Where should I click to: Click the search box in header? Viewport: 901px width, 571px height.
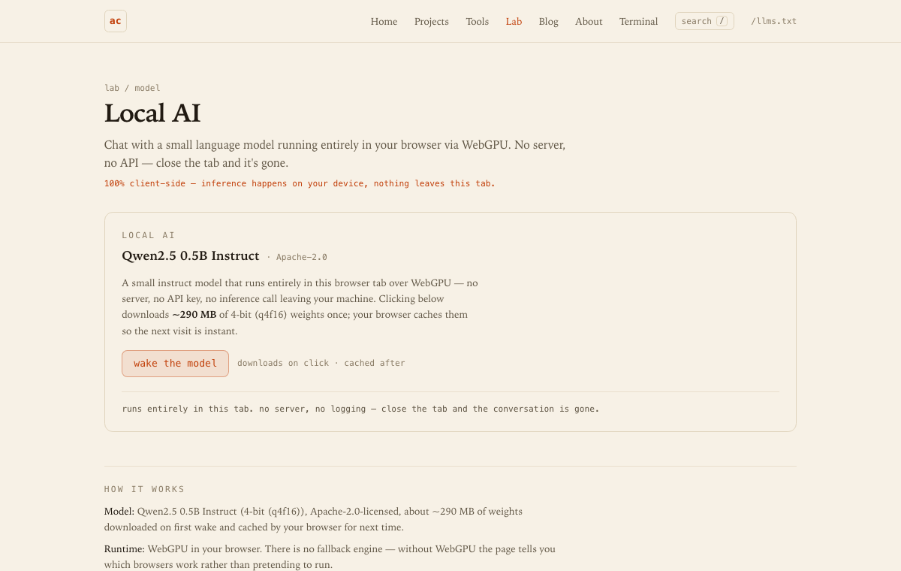click(704, 21)
